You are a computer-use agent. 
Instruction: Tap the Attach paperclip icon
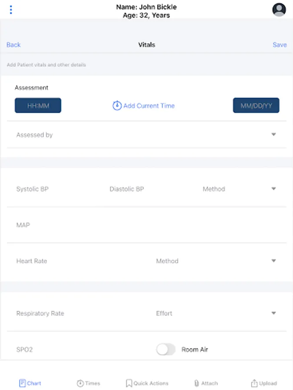[x=196, y=383]
